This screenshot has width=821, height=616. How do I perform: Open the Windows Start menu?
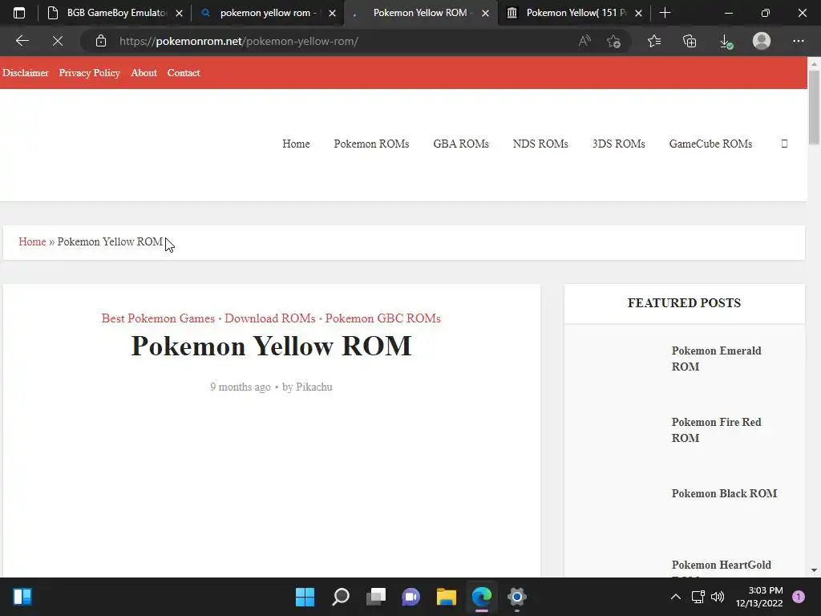tap(305, 597)
